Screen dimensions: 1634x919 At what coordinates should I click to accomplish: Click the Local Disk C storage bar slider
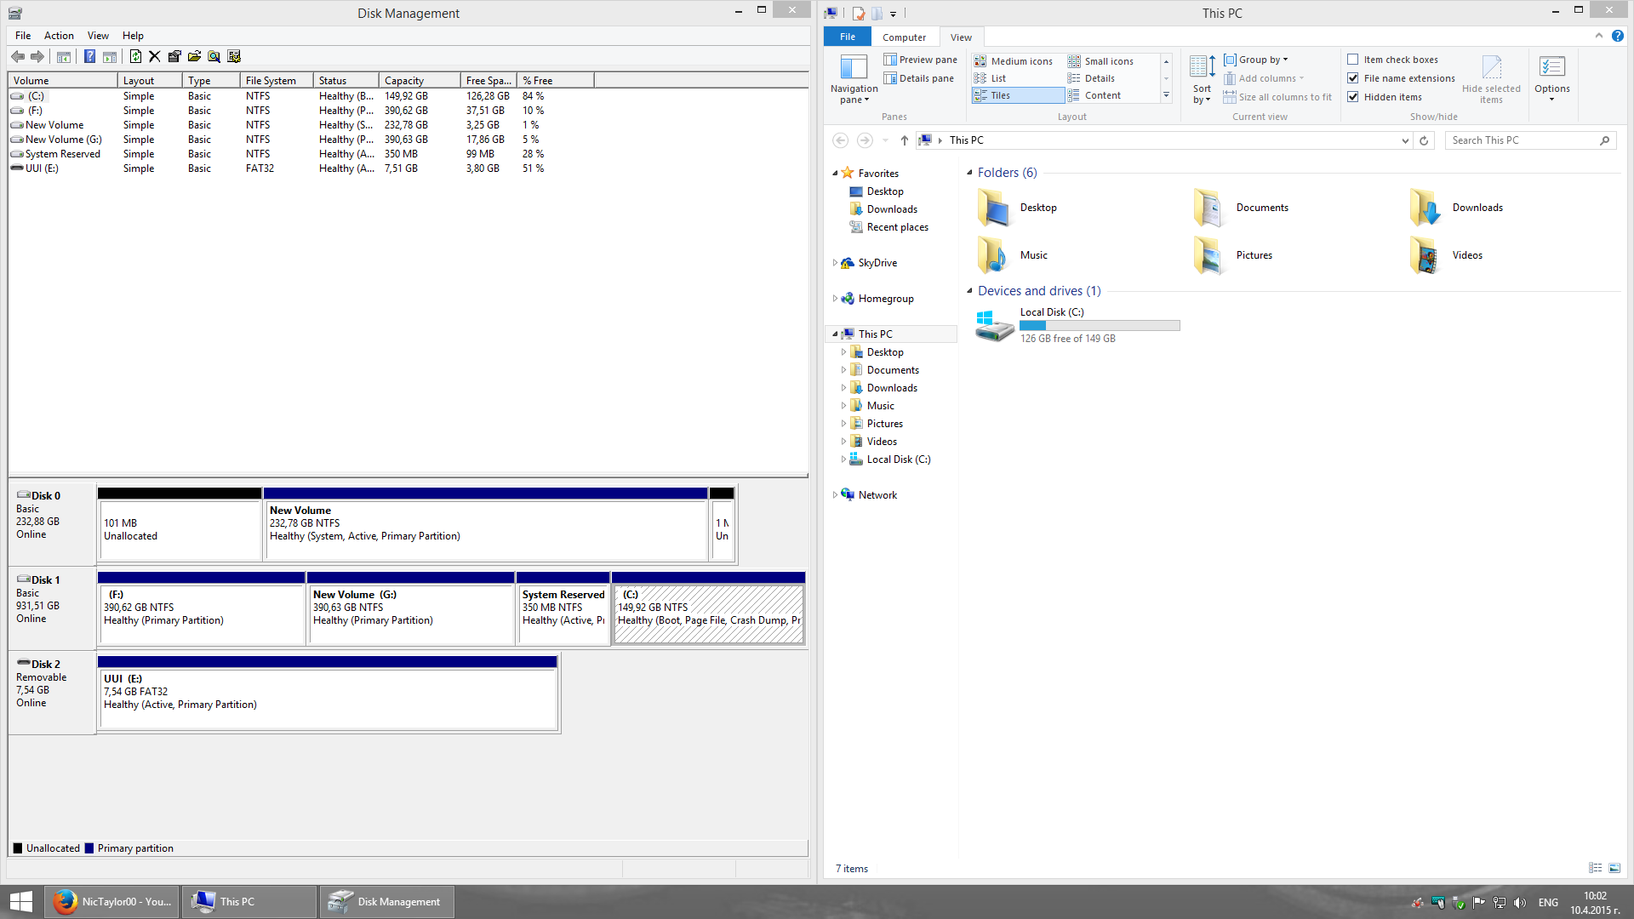tap(1099, 325)
